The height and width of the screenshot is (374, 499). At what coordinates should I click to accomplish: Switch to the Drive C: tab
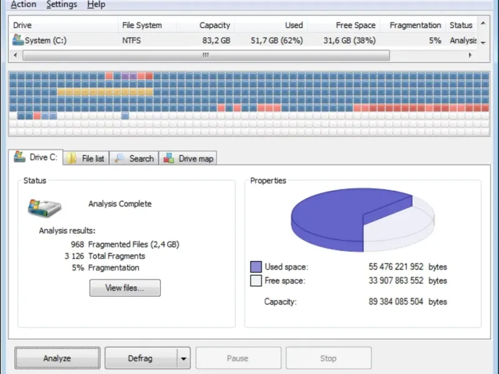tap(36, 157)
